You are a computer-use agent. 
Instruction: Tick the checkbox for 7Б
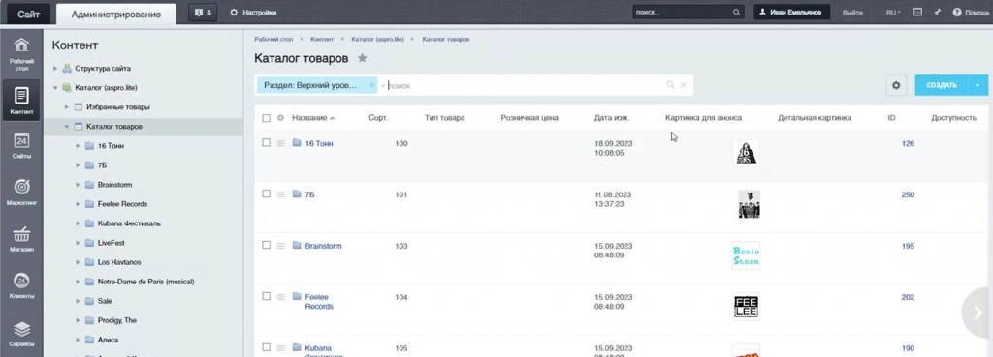click(x=266, y=194)
